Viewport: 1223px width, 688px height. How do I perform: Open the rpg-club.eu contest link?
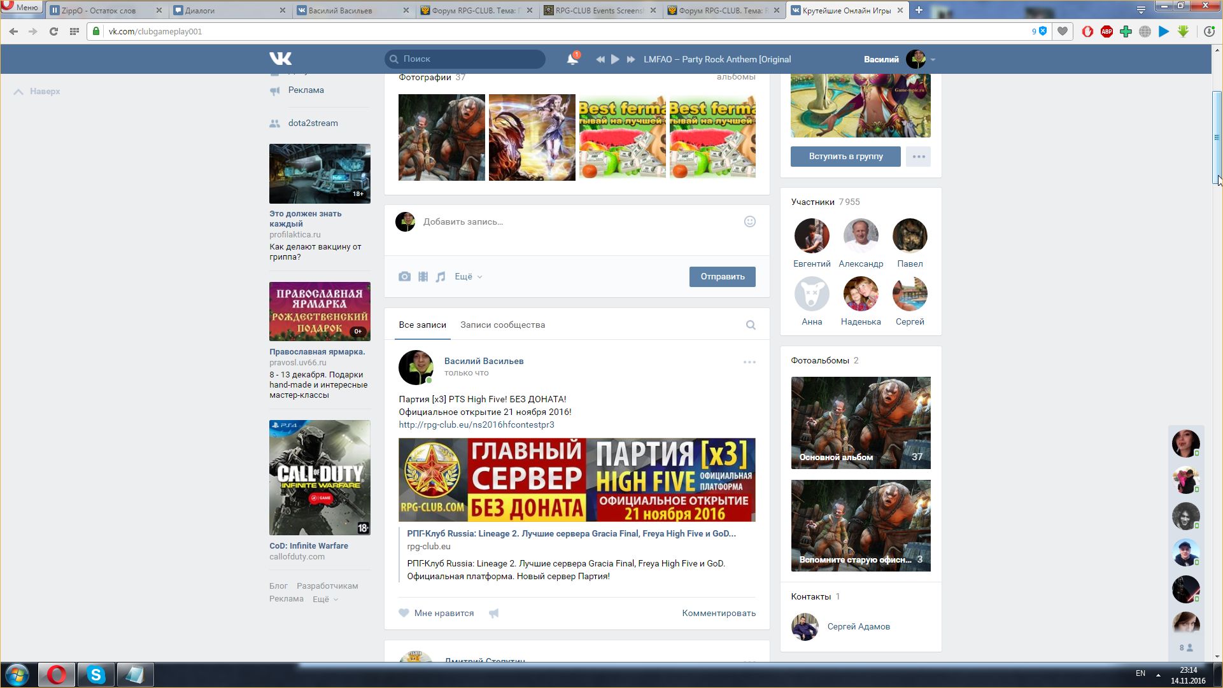click(476, 425)
